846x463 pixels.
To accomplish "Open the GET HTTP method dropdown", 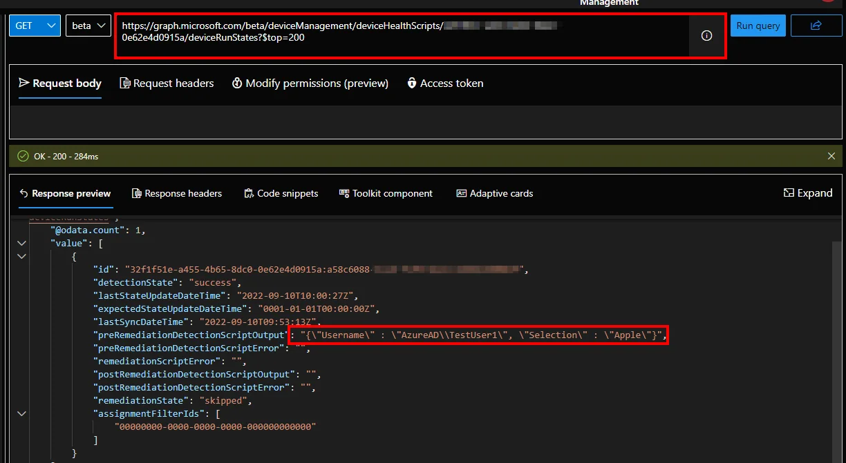I will [x=35, y=26].
